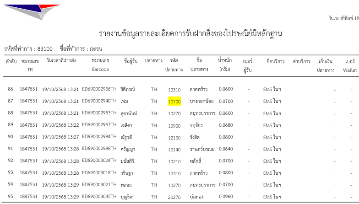The height and width of the screenshot is (204, 359).
Task: Click the ปลายทาง column header
Action: [153, 60]
